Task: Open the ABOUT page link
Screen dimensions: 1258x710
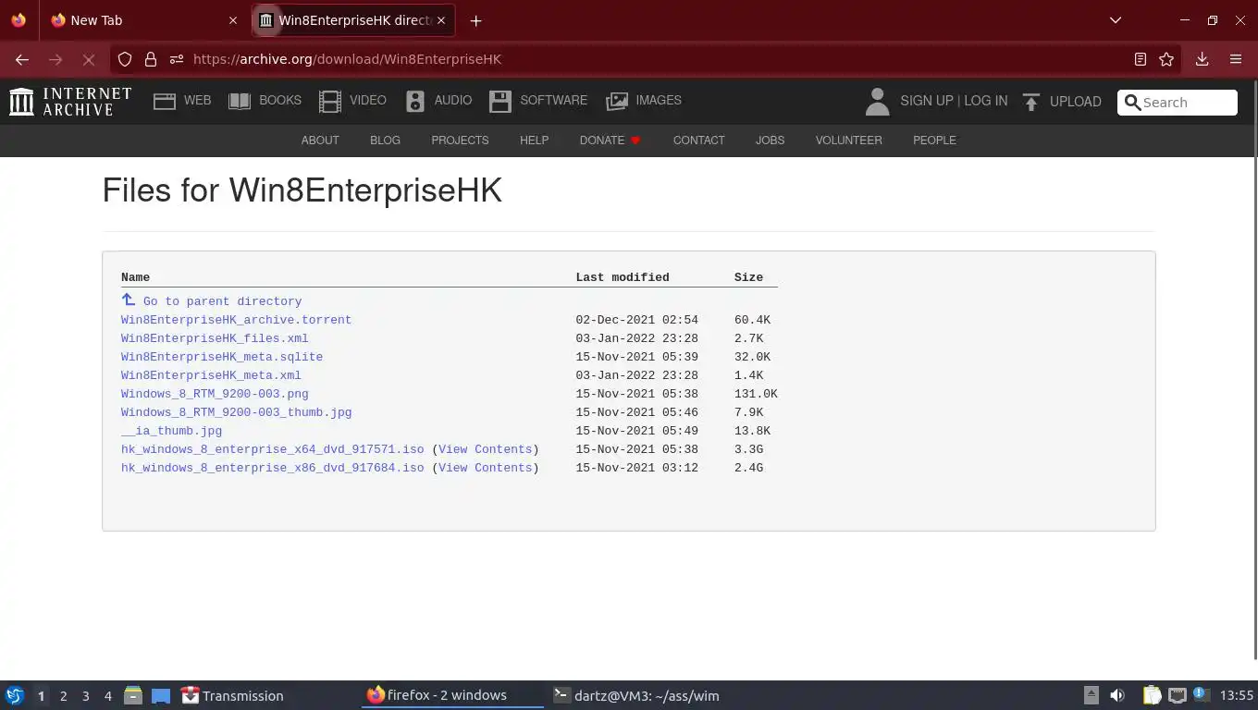Action: point(320,141)
